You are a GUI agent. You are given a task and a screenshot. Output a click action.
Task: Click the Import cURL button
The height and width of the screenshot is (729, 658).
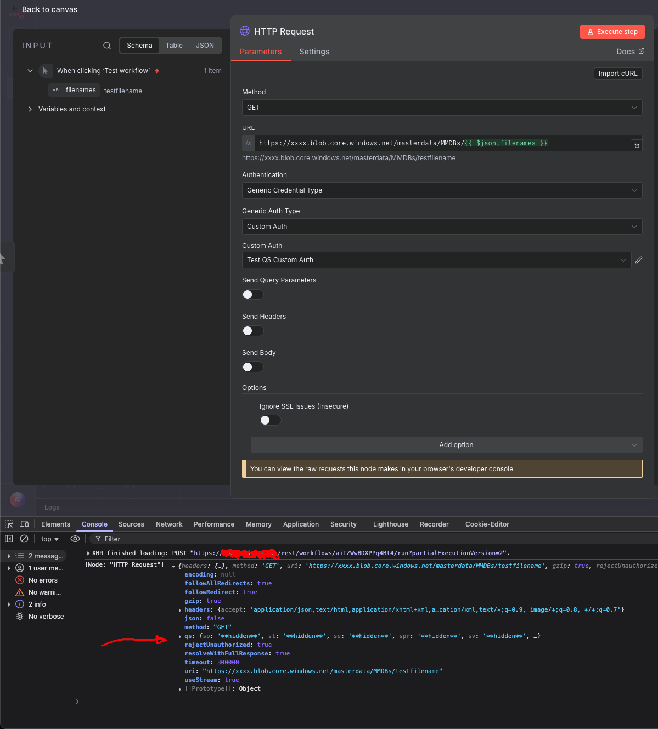coord(617,74)
